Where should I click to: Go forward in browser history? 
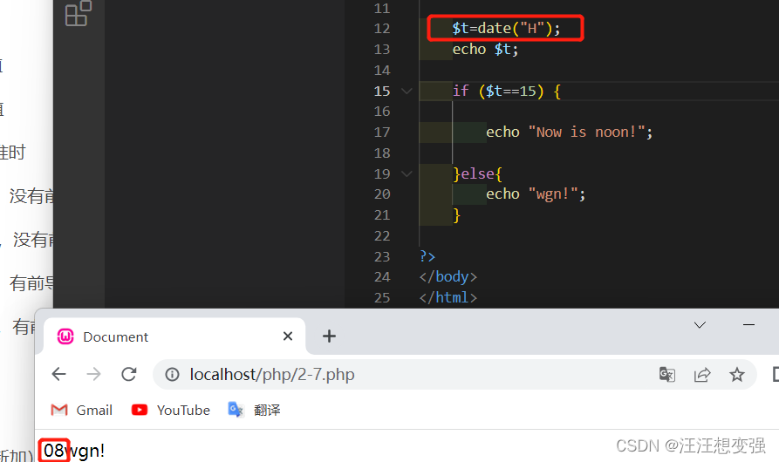pyautogui.click(x=93, y=374)
